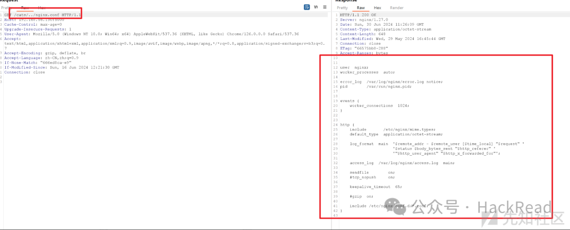The height and width of the screenshot is (230, 570).
Task: Click the If-None-Match header line
Action: point(38,63)
